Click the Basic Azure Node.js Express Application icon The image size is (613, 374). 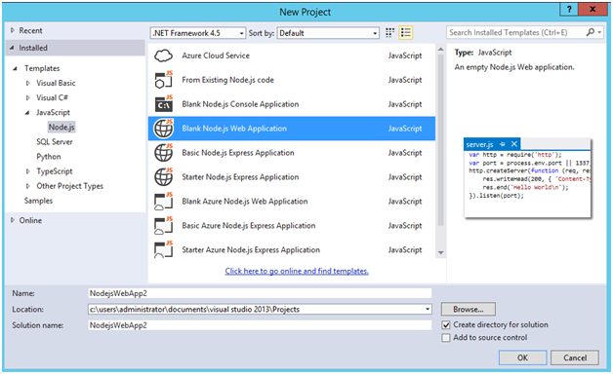163,225
